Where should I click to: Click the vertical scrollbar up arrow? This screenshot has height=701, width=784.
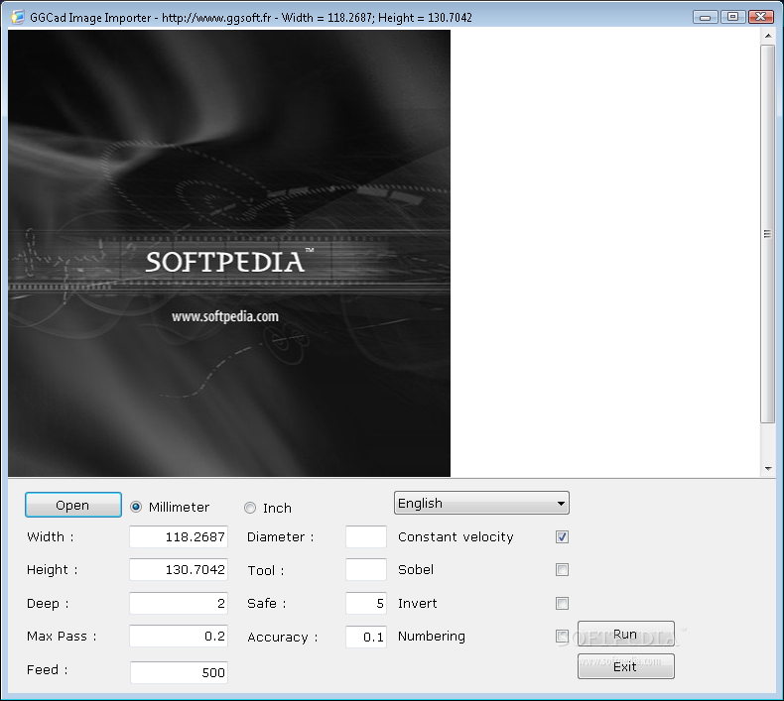768,37
